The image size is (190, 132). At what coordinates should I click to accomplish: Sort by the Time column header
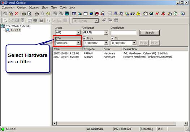[x=68, y=49]
